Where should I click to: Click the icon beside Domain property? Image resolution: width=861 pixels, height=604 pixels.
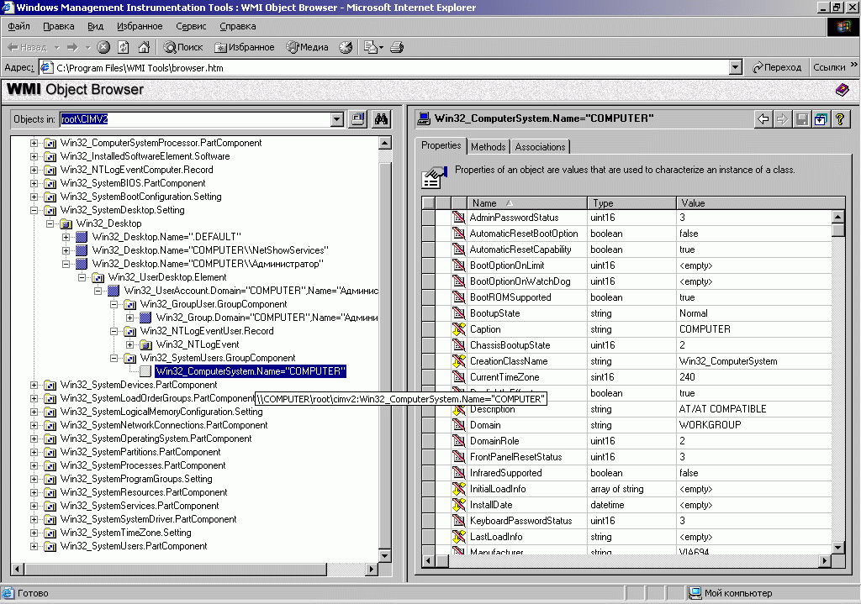click(x=458, y=424)
